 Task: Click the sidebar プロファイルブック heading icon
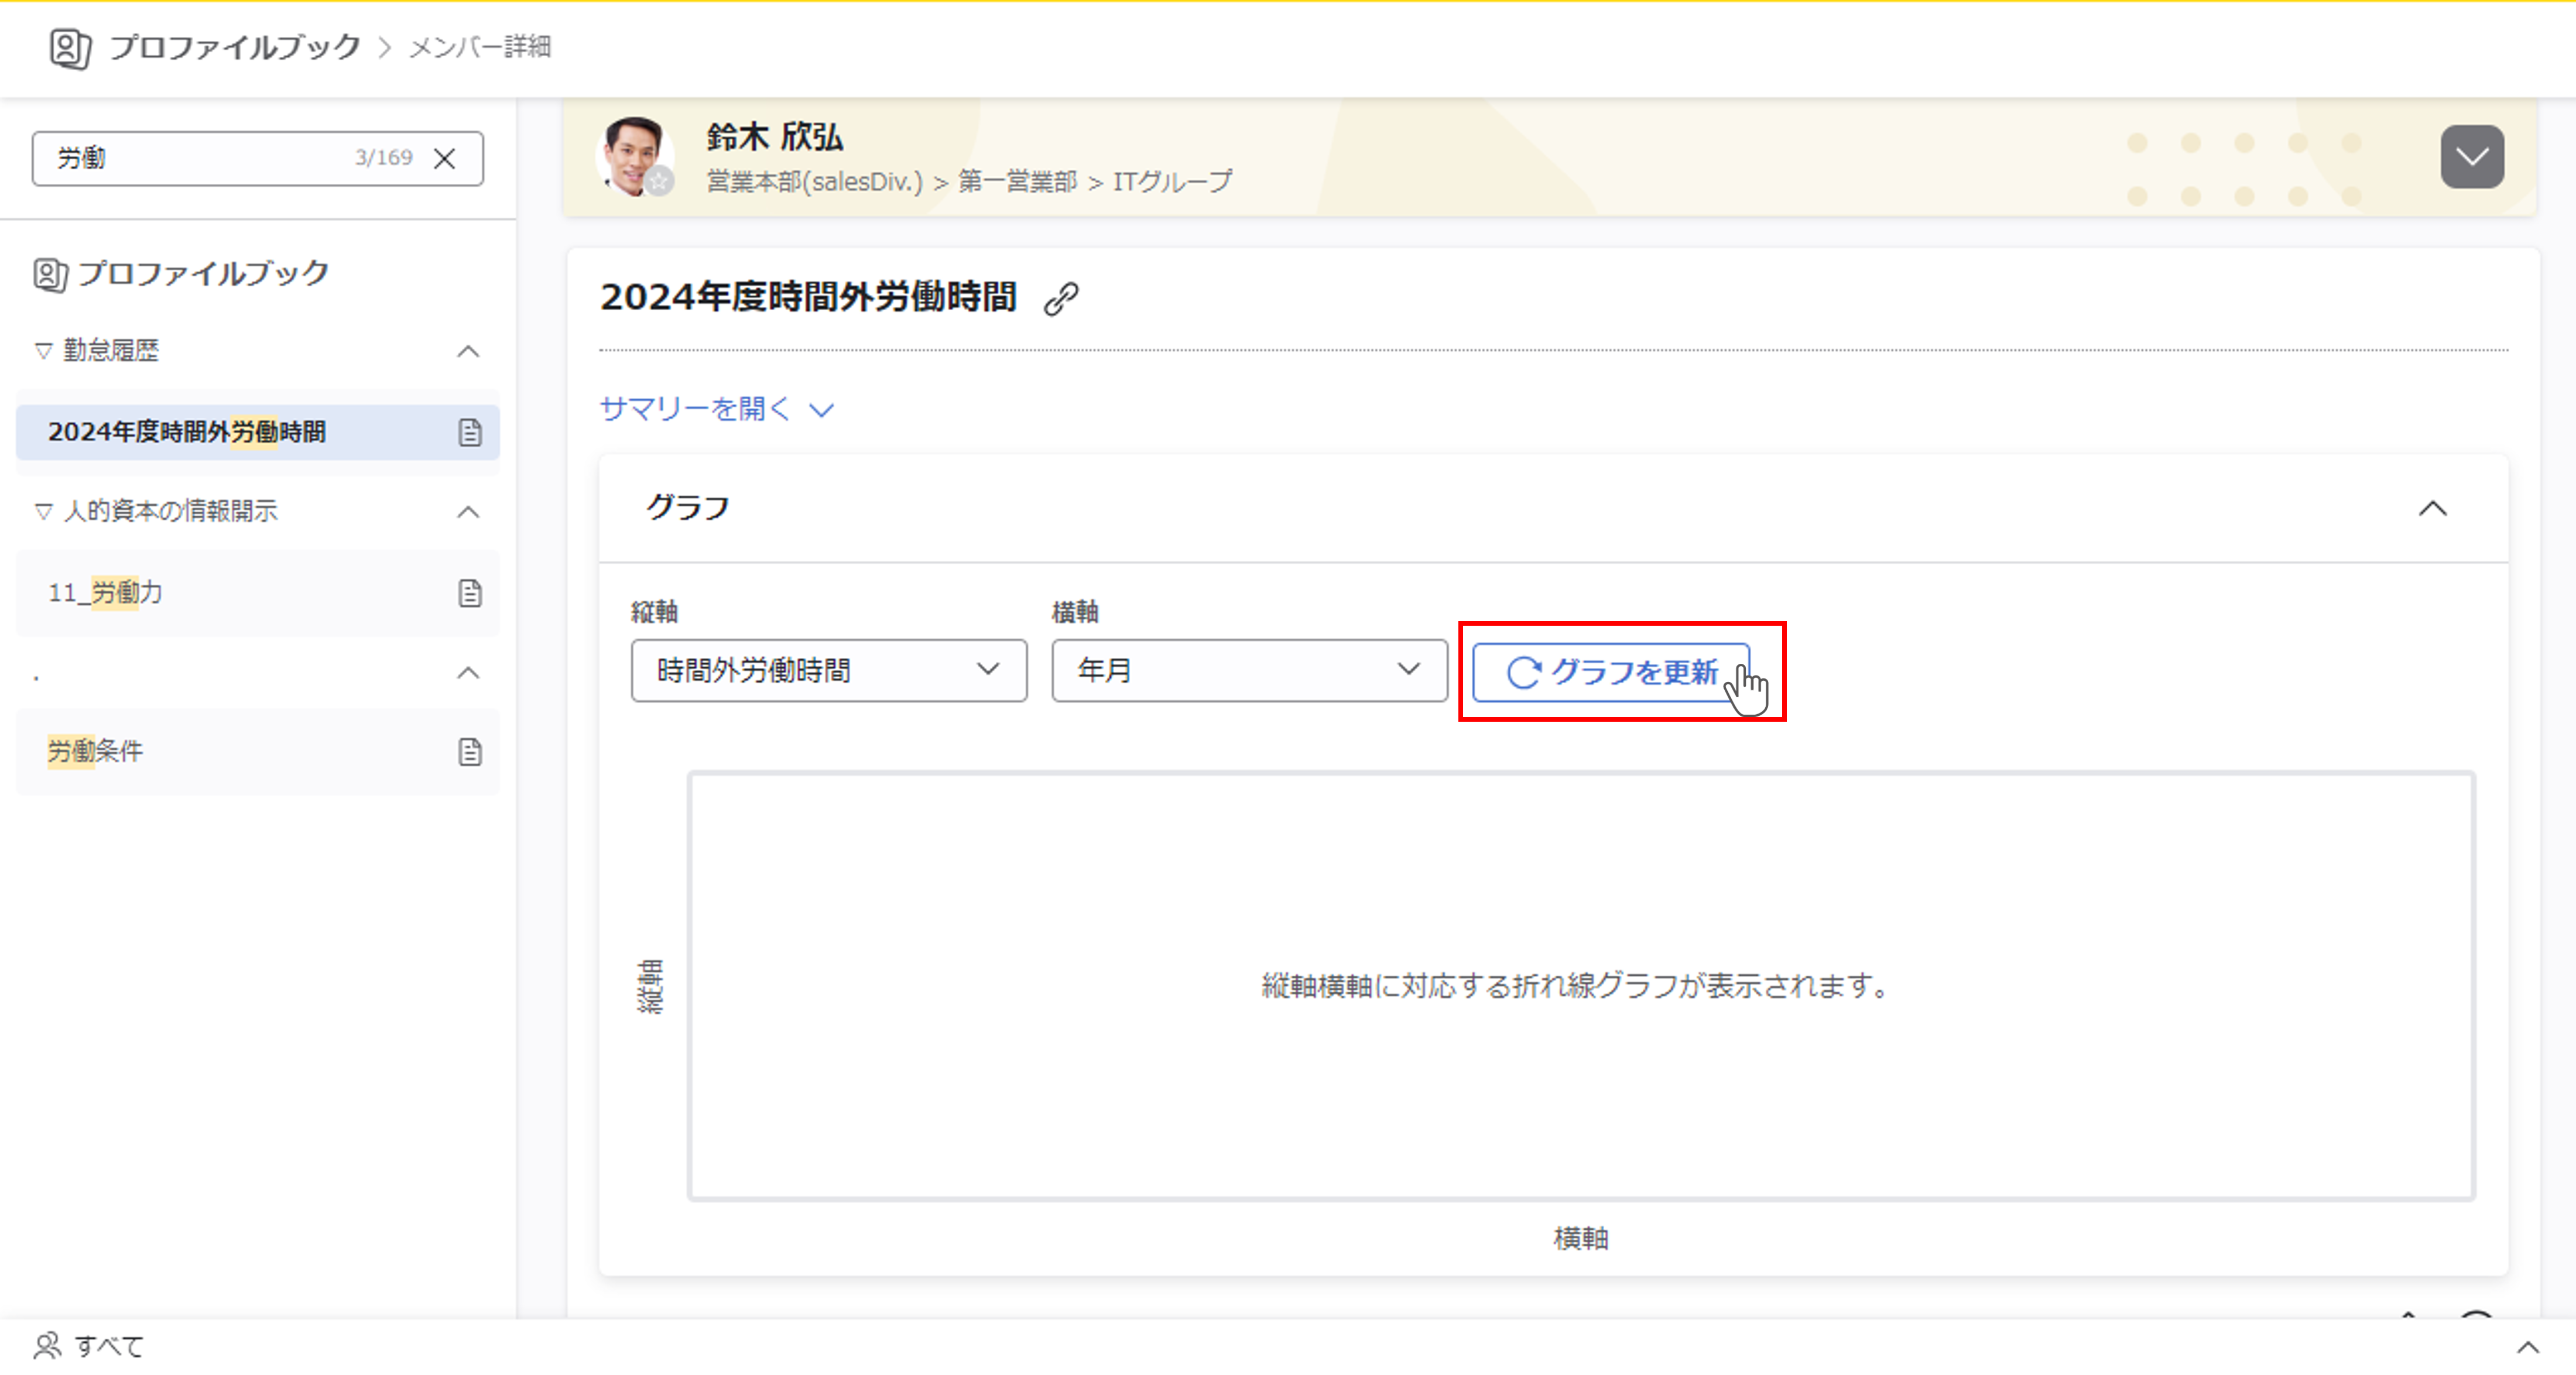pyautogui.click(x=50, y=274)
